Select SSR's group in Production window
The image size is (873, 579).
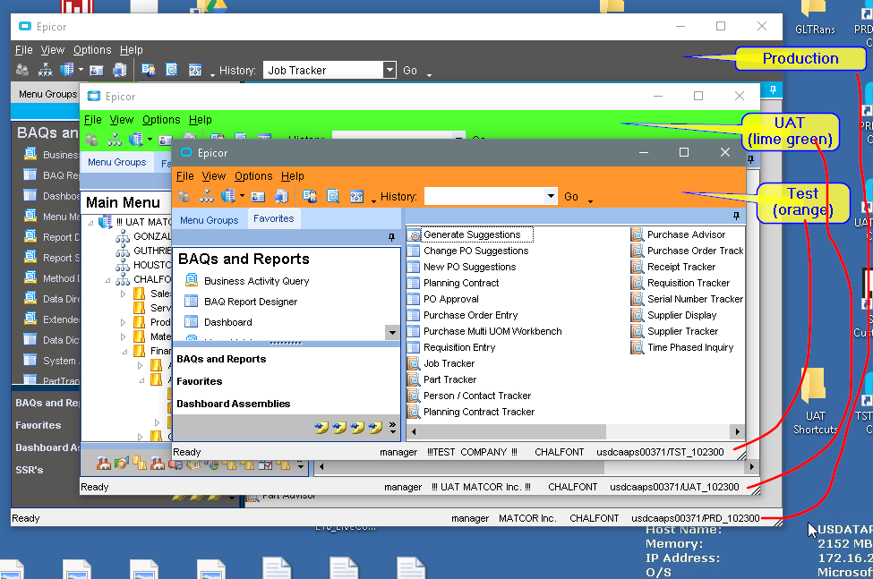(x=30, y=470)
